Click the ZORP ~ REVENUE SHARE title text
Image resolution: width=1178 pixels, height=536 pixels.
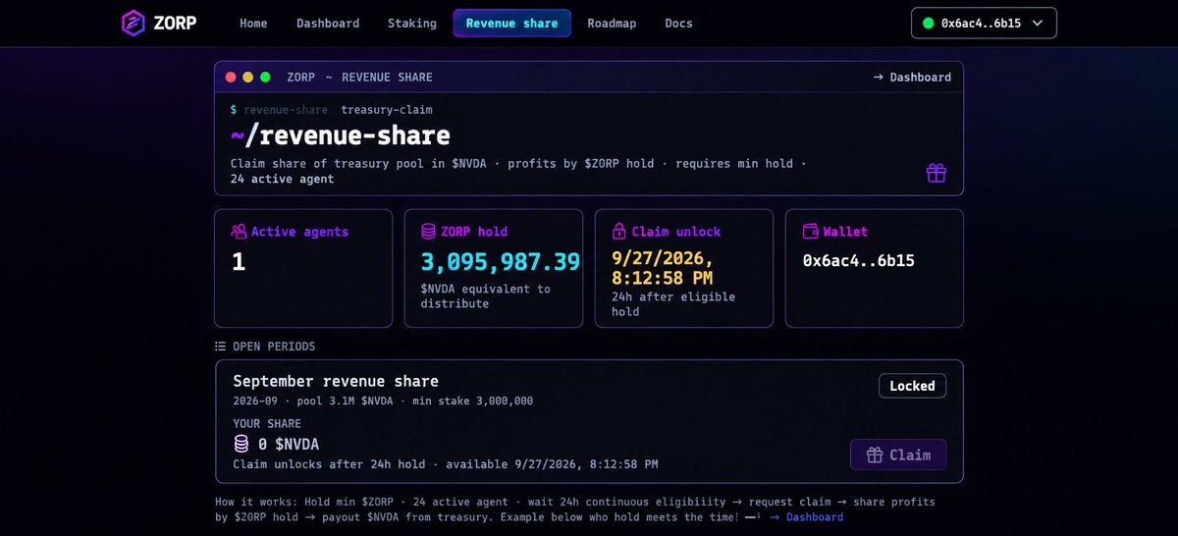click(x=359, y=77)
